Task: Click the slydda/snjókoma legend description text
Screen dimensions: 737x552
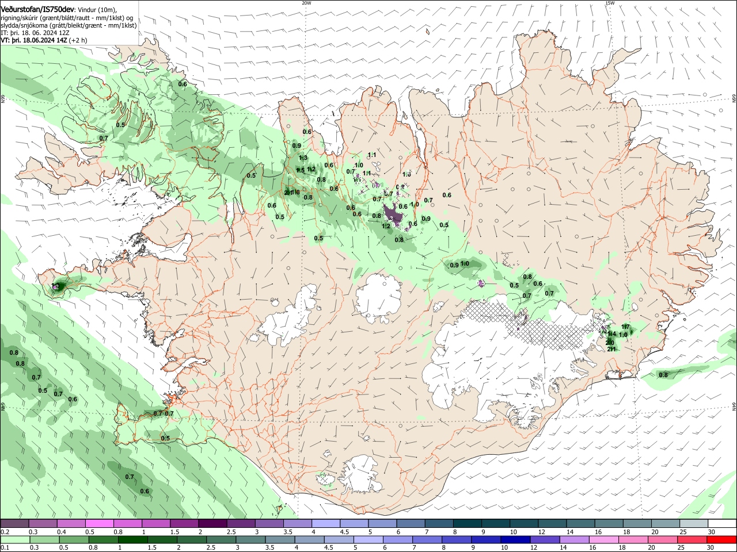Action: tap(69, 25)
